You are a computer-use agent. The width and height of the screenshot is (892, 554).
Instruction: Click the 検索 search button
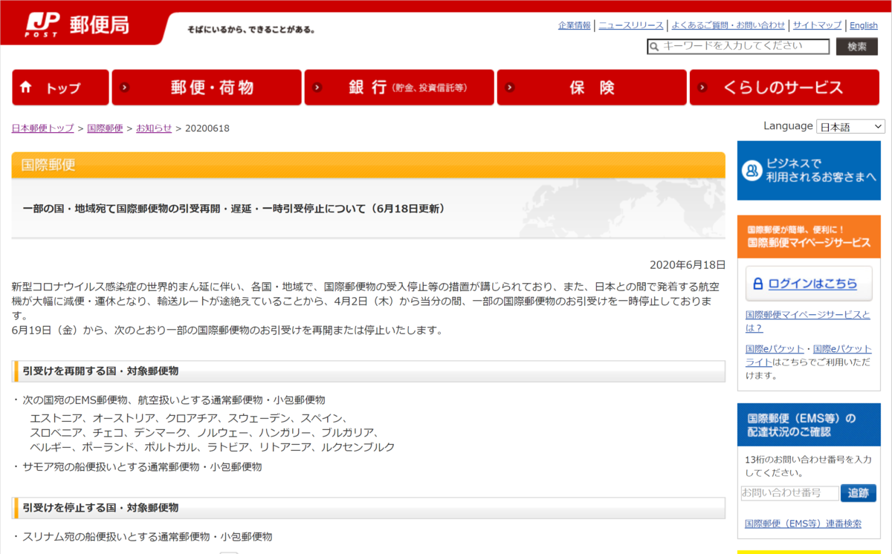click(x=857, y=47)
